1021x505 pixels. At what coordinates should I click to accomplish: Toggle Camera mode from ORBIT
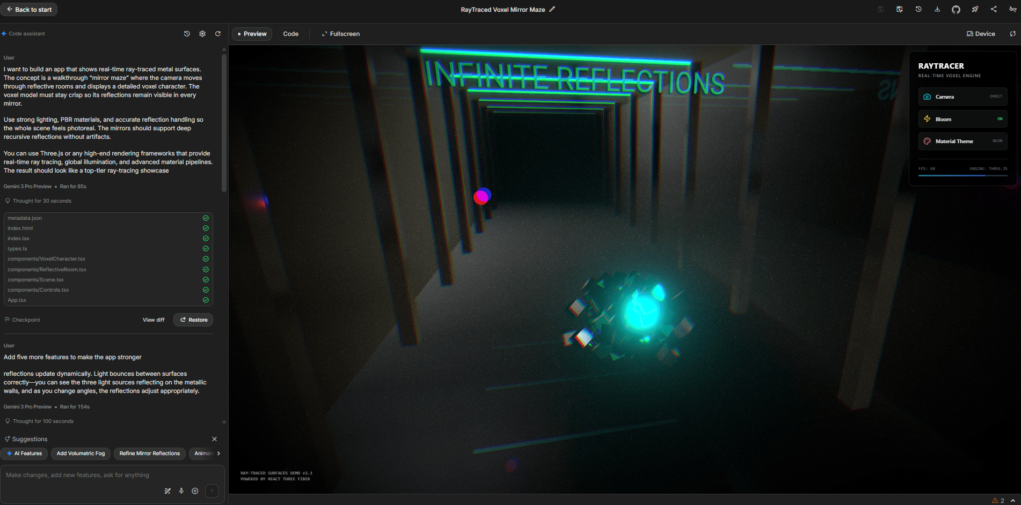point(963,96)
